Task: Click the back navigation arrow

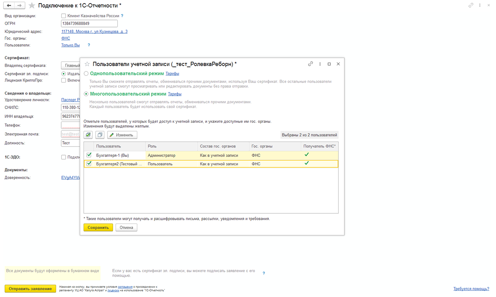Action: pyautogui.click(x=9, y=5)
